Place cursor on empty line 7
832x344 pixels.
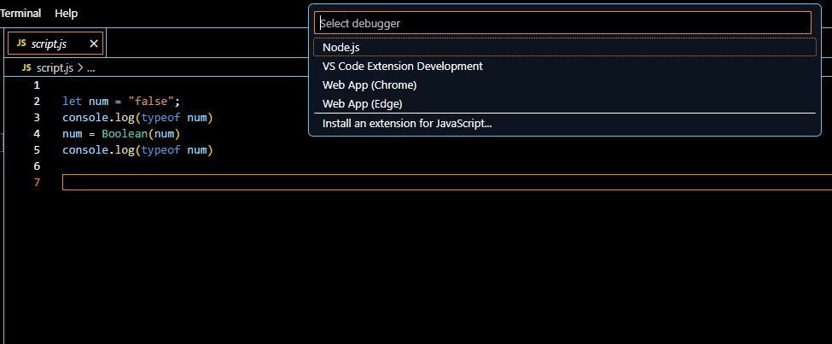[x=447, y=183]
